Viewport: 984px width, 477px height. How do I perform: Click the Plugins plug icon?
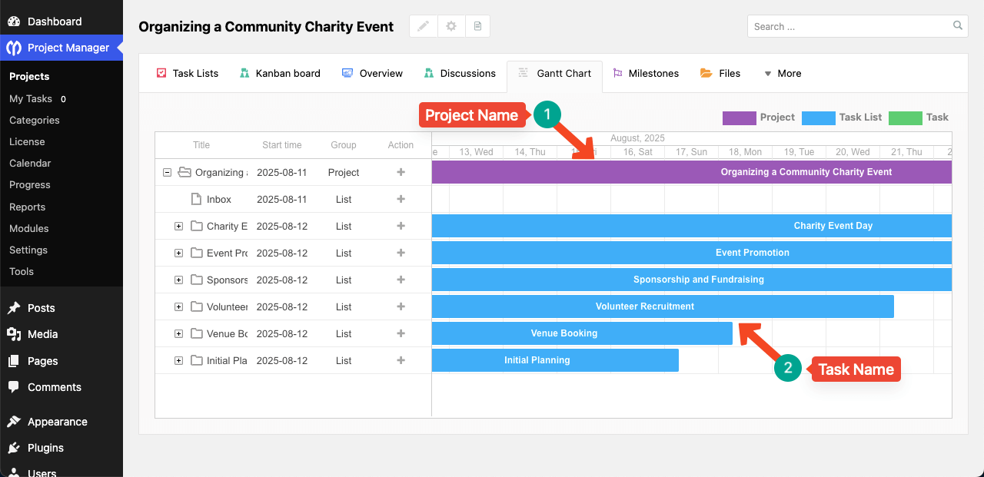pos(14,448)
